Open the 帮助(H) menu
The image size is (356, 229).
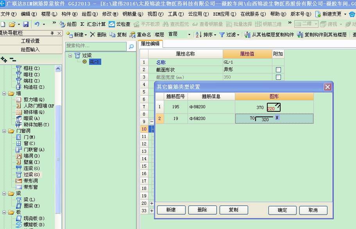coord(278,14)
